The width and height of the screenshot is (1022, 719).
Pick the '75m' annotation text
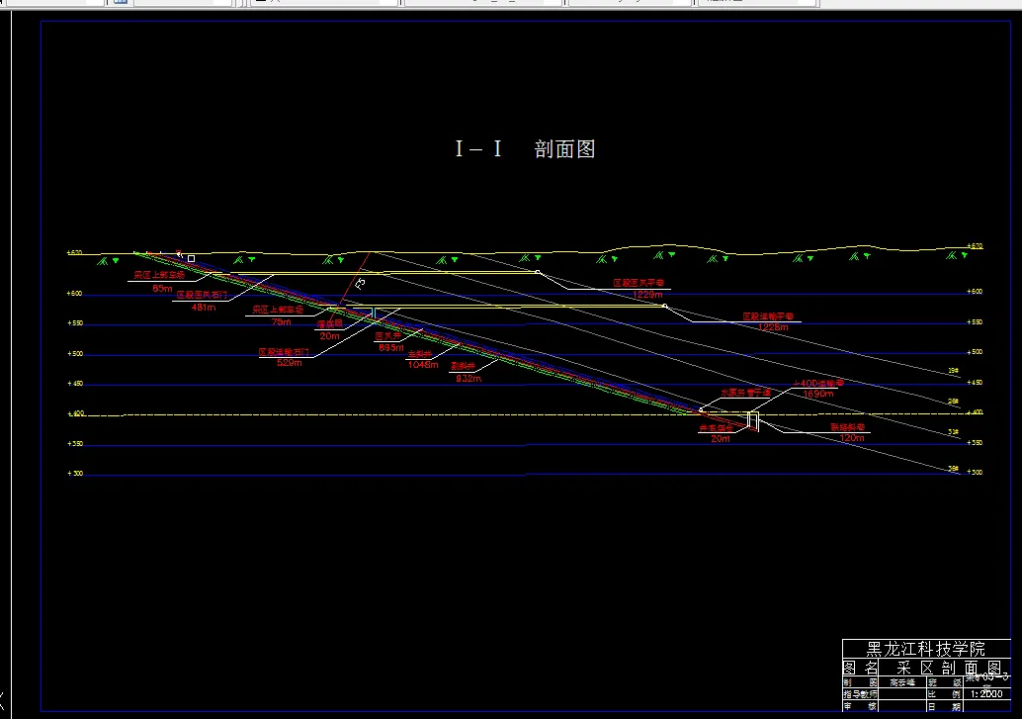281,321
